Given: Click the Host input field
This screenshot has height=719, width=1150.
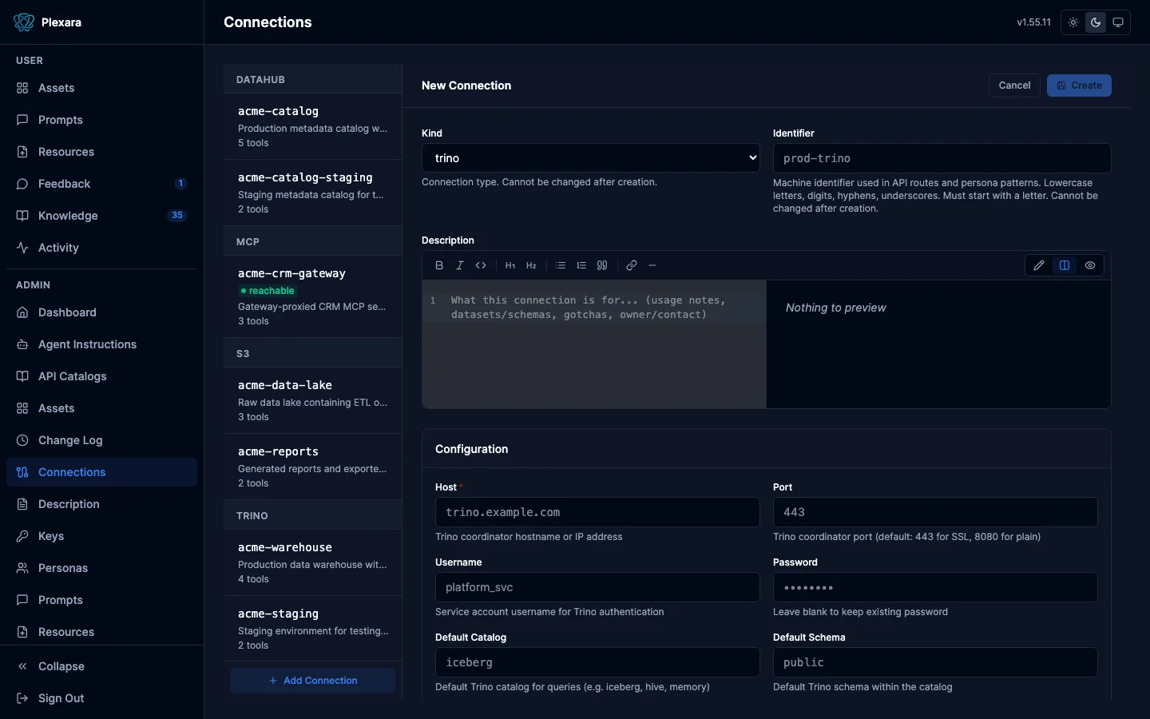Looking at the screenshot, I should click(597, 512).
